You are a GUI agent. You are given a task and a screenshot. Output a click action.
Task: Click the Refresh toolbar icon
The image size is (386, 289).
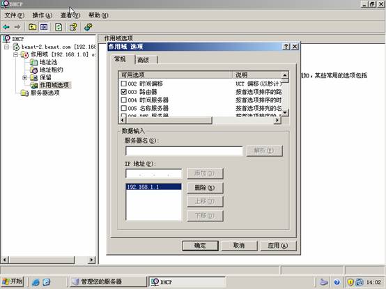point(59,26)
